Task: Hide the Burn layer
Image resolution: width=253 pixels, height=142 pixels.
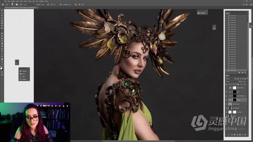Action: point(227,92)
